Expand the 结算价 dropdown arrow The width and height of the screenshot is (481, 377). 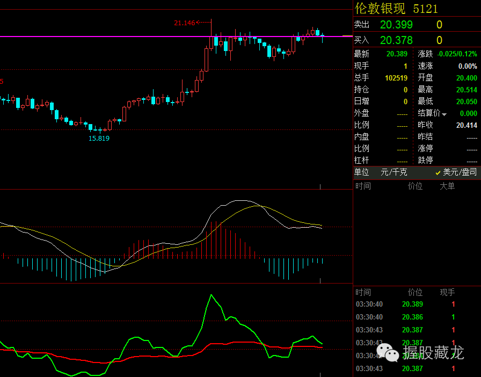(444, 114)
